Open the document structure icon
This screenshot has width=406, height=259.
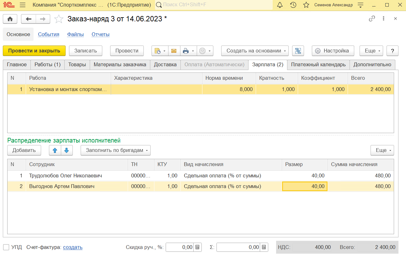[298, 51]
